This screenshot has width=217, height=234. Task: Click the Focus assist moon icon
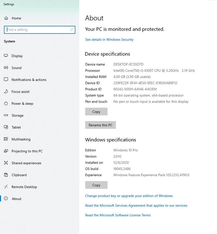click(x=6, y=91)
